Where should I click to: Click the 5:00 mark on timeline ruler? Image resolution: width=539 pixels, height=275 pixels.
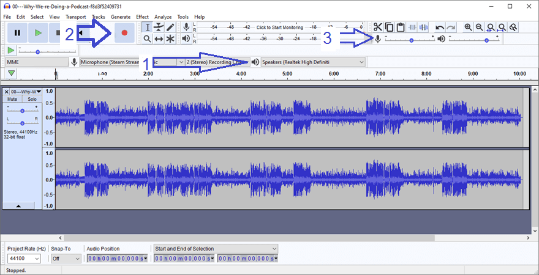(287, 74)
